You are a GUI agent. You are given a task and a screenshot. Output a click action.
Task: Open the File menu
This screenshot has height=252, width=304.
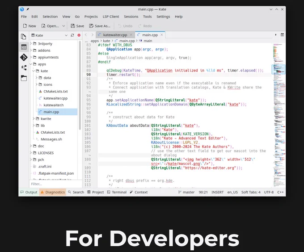[x=24, y=17]
